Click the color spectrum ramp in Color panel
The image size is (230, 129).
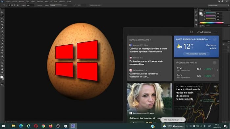coord(212,23)
